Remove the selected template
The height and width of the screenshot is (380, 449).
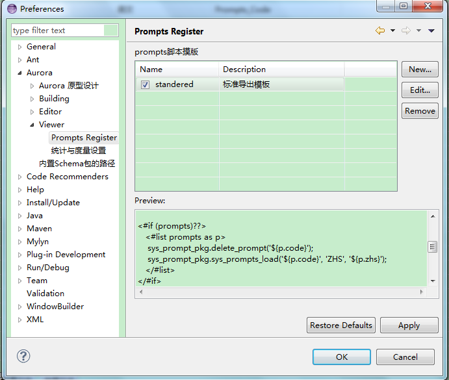pos(420,111)
